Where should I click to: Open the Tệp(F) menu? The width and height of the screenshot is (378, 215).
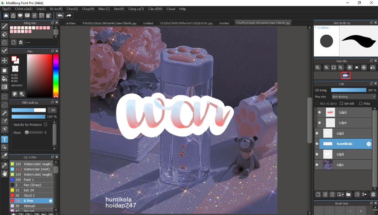(x=7, y=9)
